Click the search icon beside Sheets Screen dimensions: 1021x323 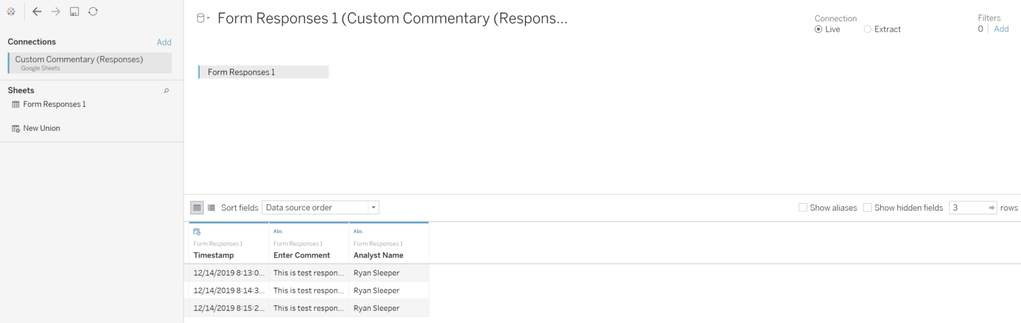click(x=167, y=91)
